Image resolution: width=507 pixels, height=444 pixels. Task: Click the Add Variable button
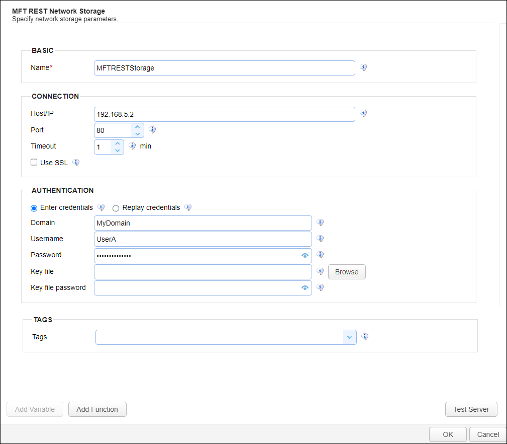coord(35,409)
